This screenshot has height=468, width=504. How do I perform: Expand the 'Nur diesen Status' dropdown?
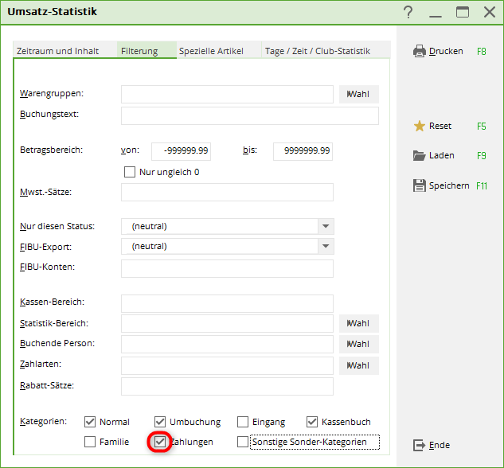coord(326,226)
